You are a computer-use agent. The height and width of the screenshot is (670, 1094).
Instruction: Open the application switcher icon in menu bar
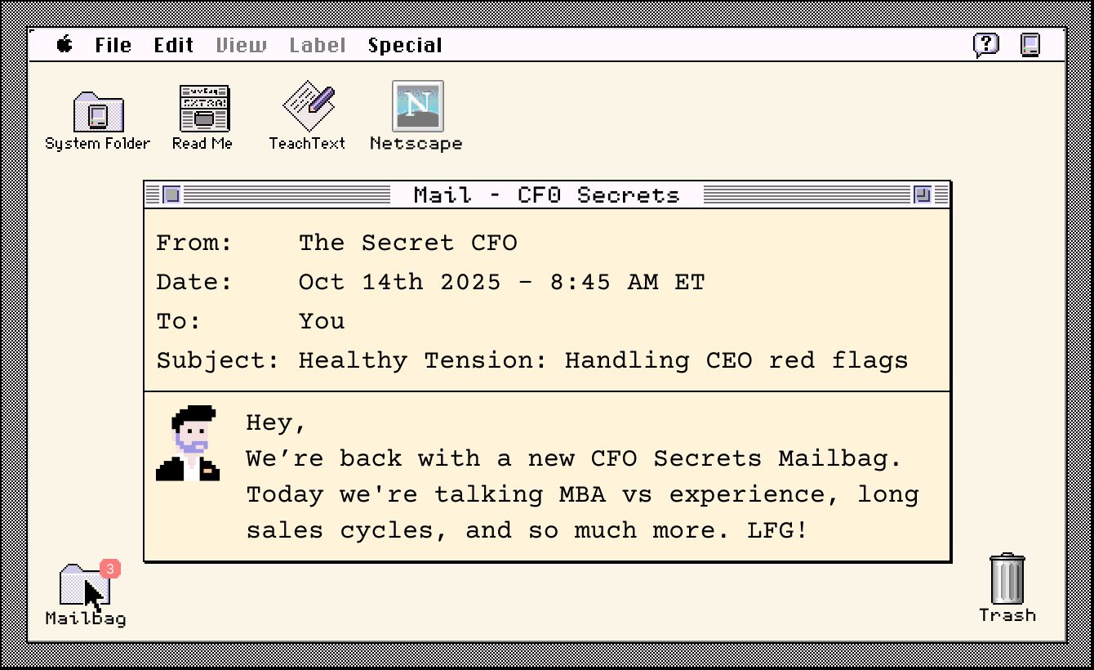click(x=1031, y=44)
